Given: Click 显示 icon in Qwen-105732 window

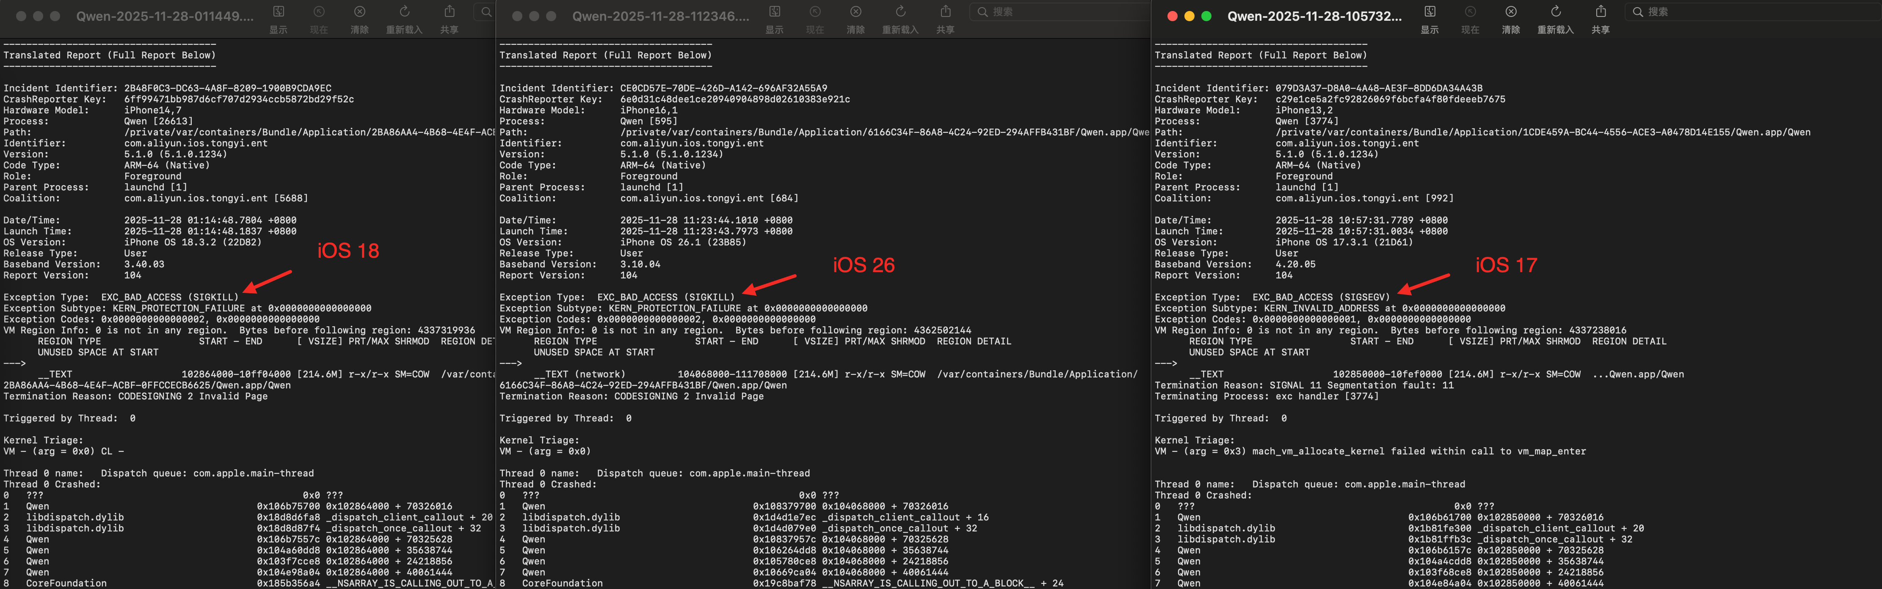Looking at the screenshot, I should click(1430, 12).
